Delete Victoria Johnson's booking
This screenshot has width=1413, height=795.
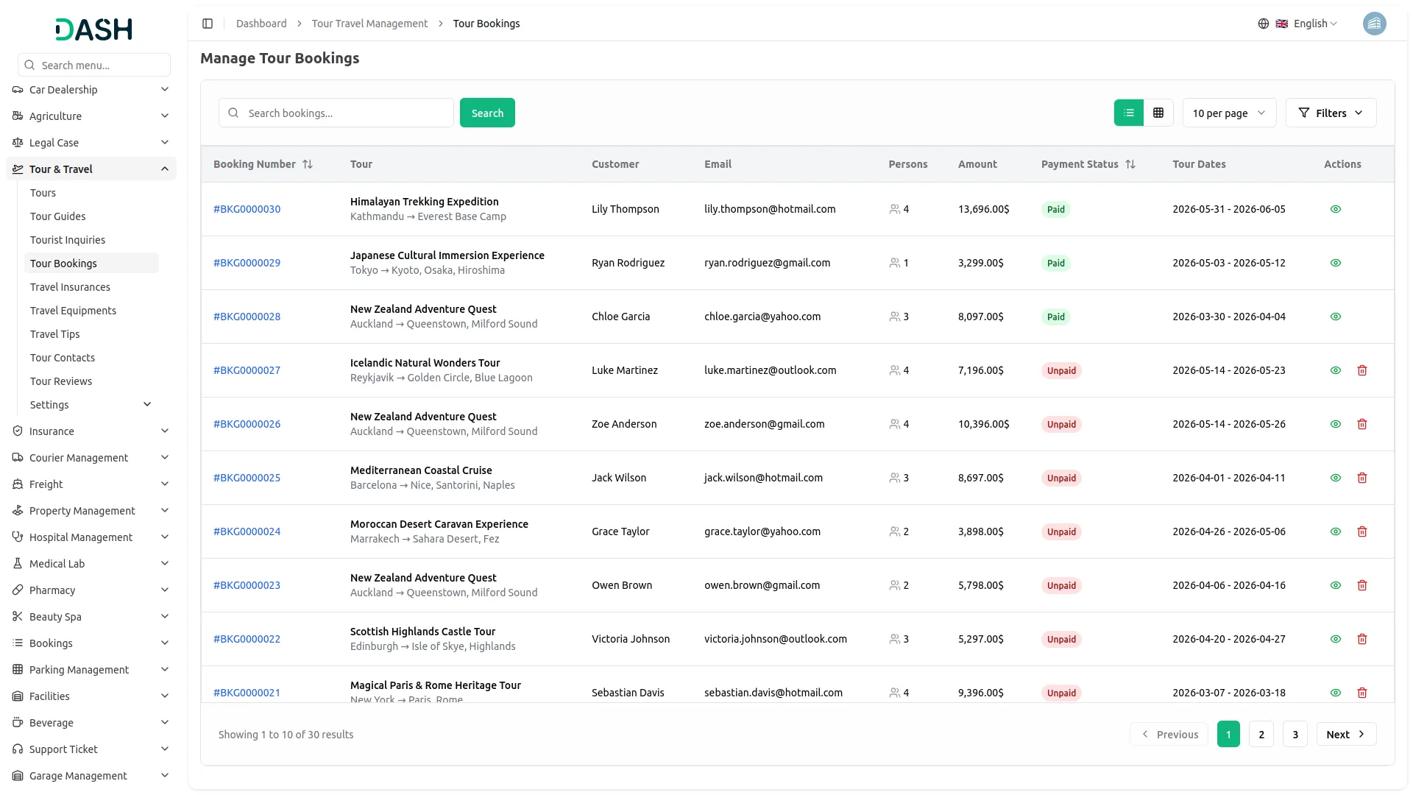1362,639
